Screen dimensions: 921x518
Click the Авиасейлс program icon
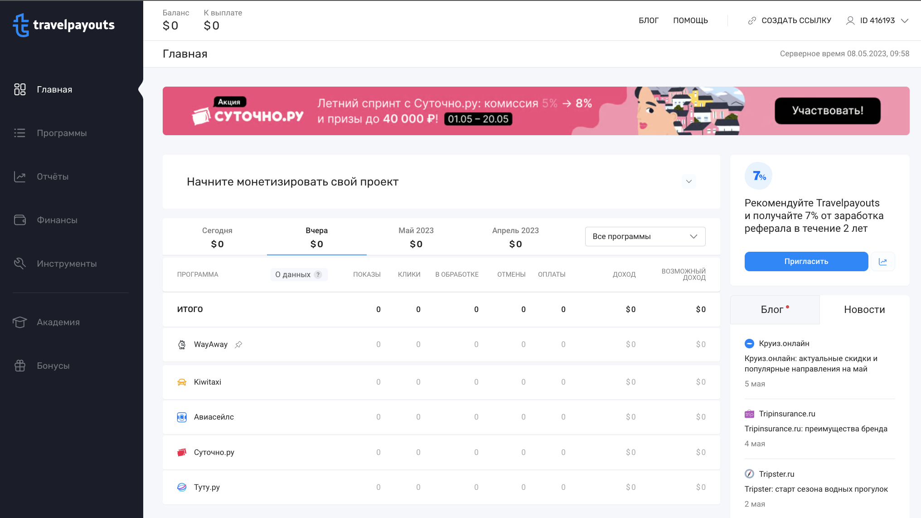click(182, 417)
